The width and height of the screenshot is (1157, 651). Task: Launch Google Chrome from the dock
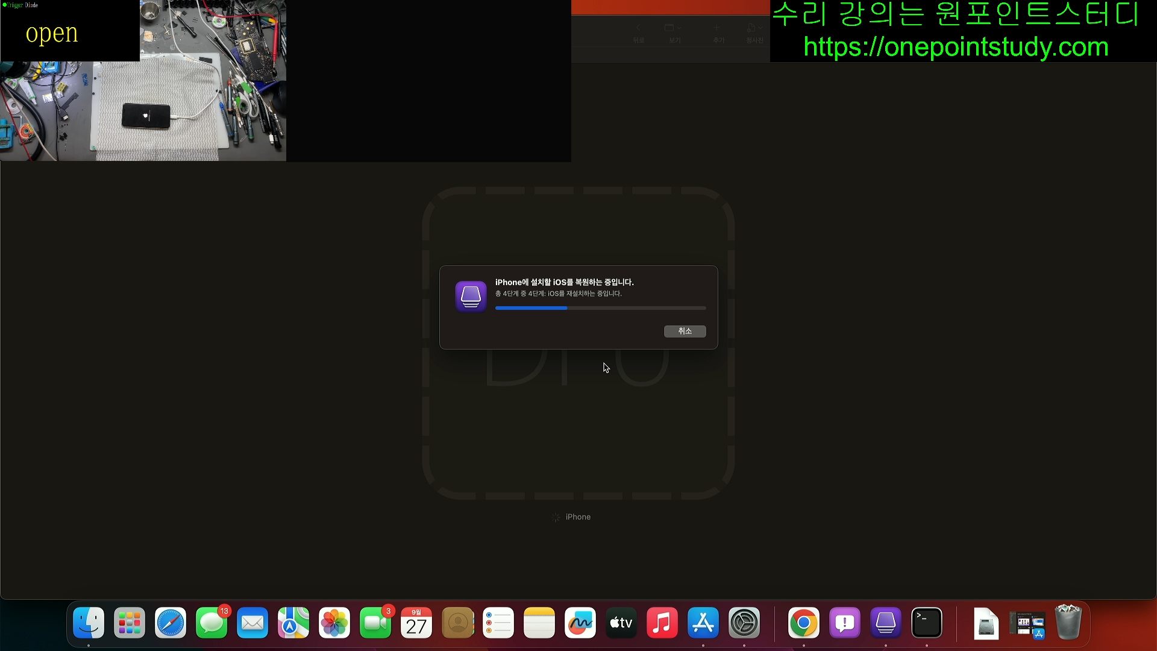[803, 623]
